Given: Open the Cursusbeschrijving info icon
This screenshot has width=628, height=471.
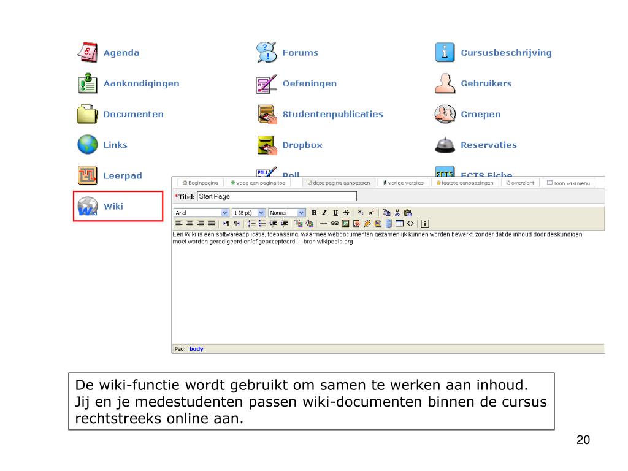Looking at the screenshot, I should tap(445, 53).
